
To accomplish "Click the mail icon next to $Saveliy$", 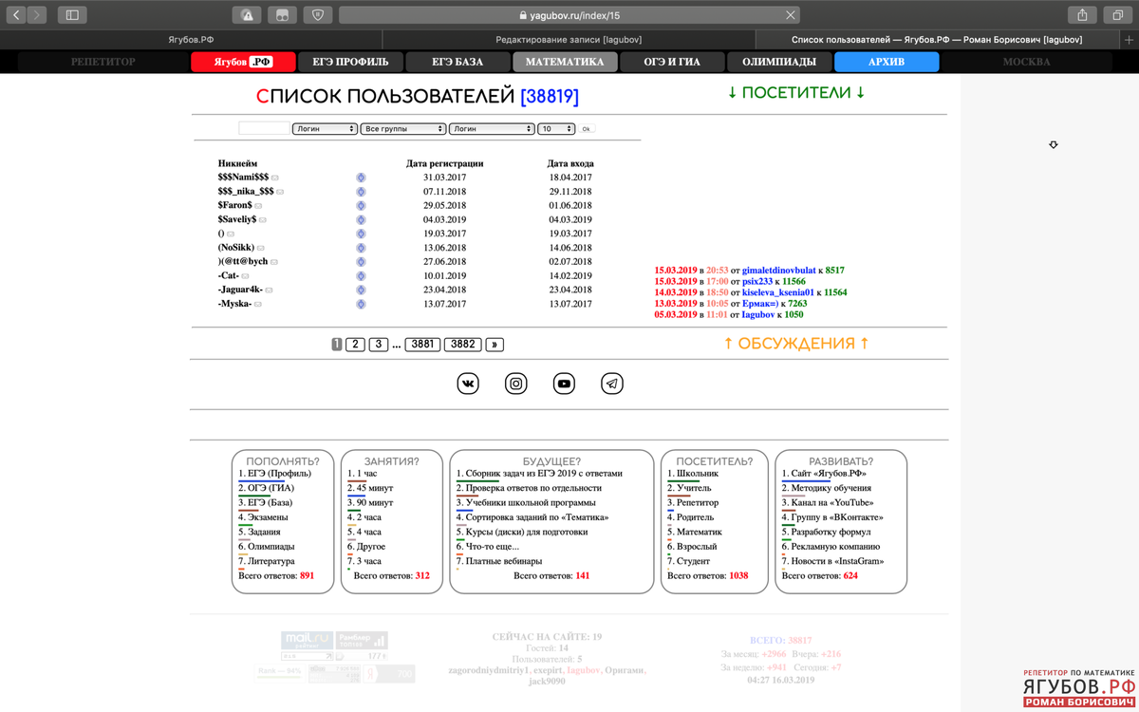I will (x=263, y=220).
